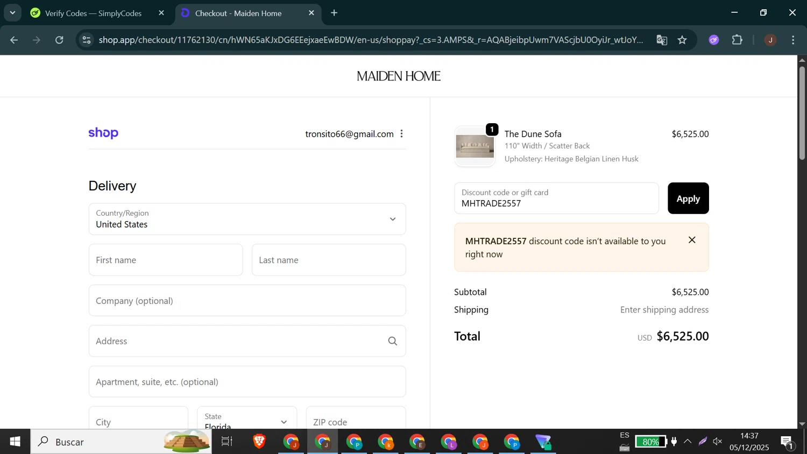The width and height of the screenshot is (807, 454).
Task: Click the address bar URL
Action: tap(371, 40)
